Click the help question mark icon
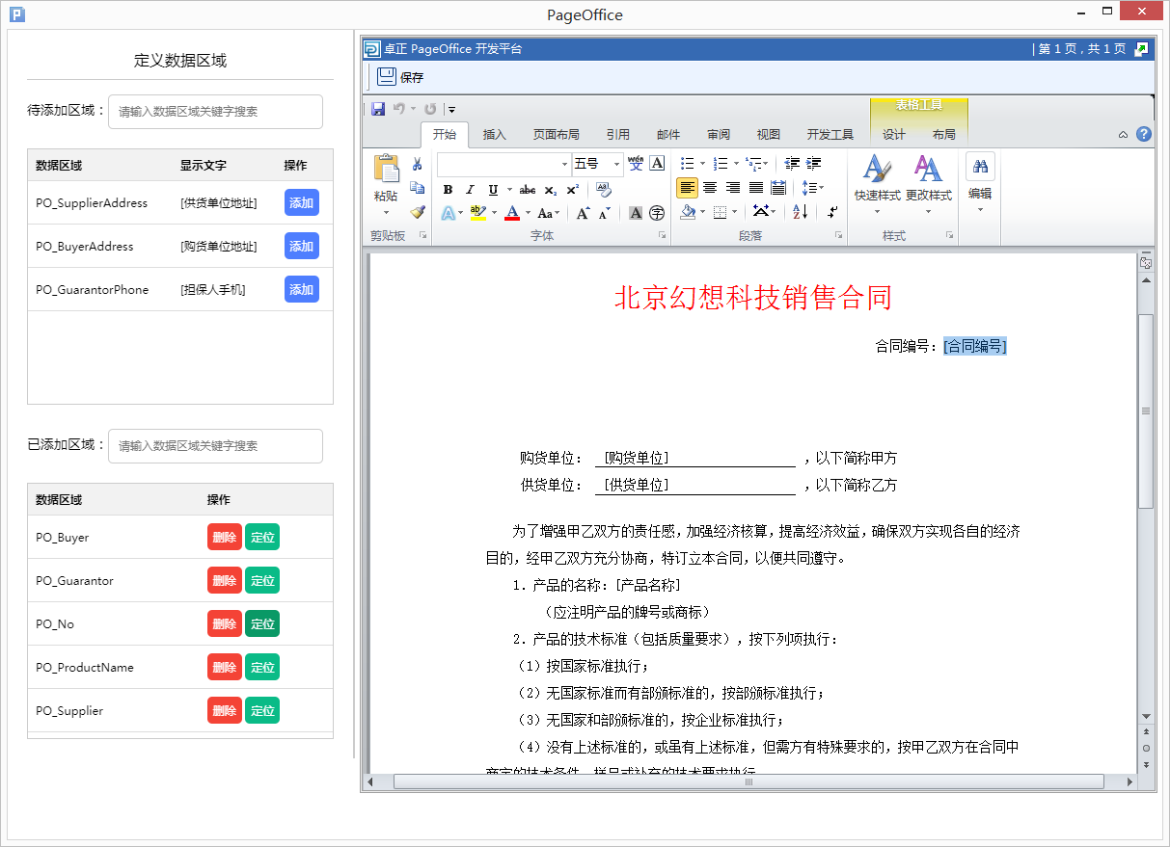 (1144, 135)
